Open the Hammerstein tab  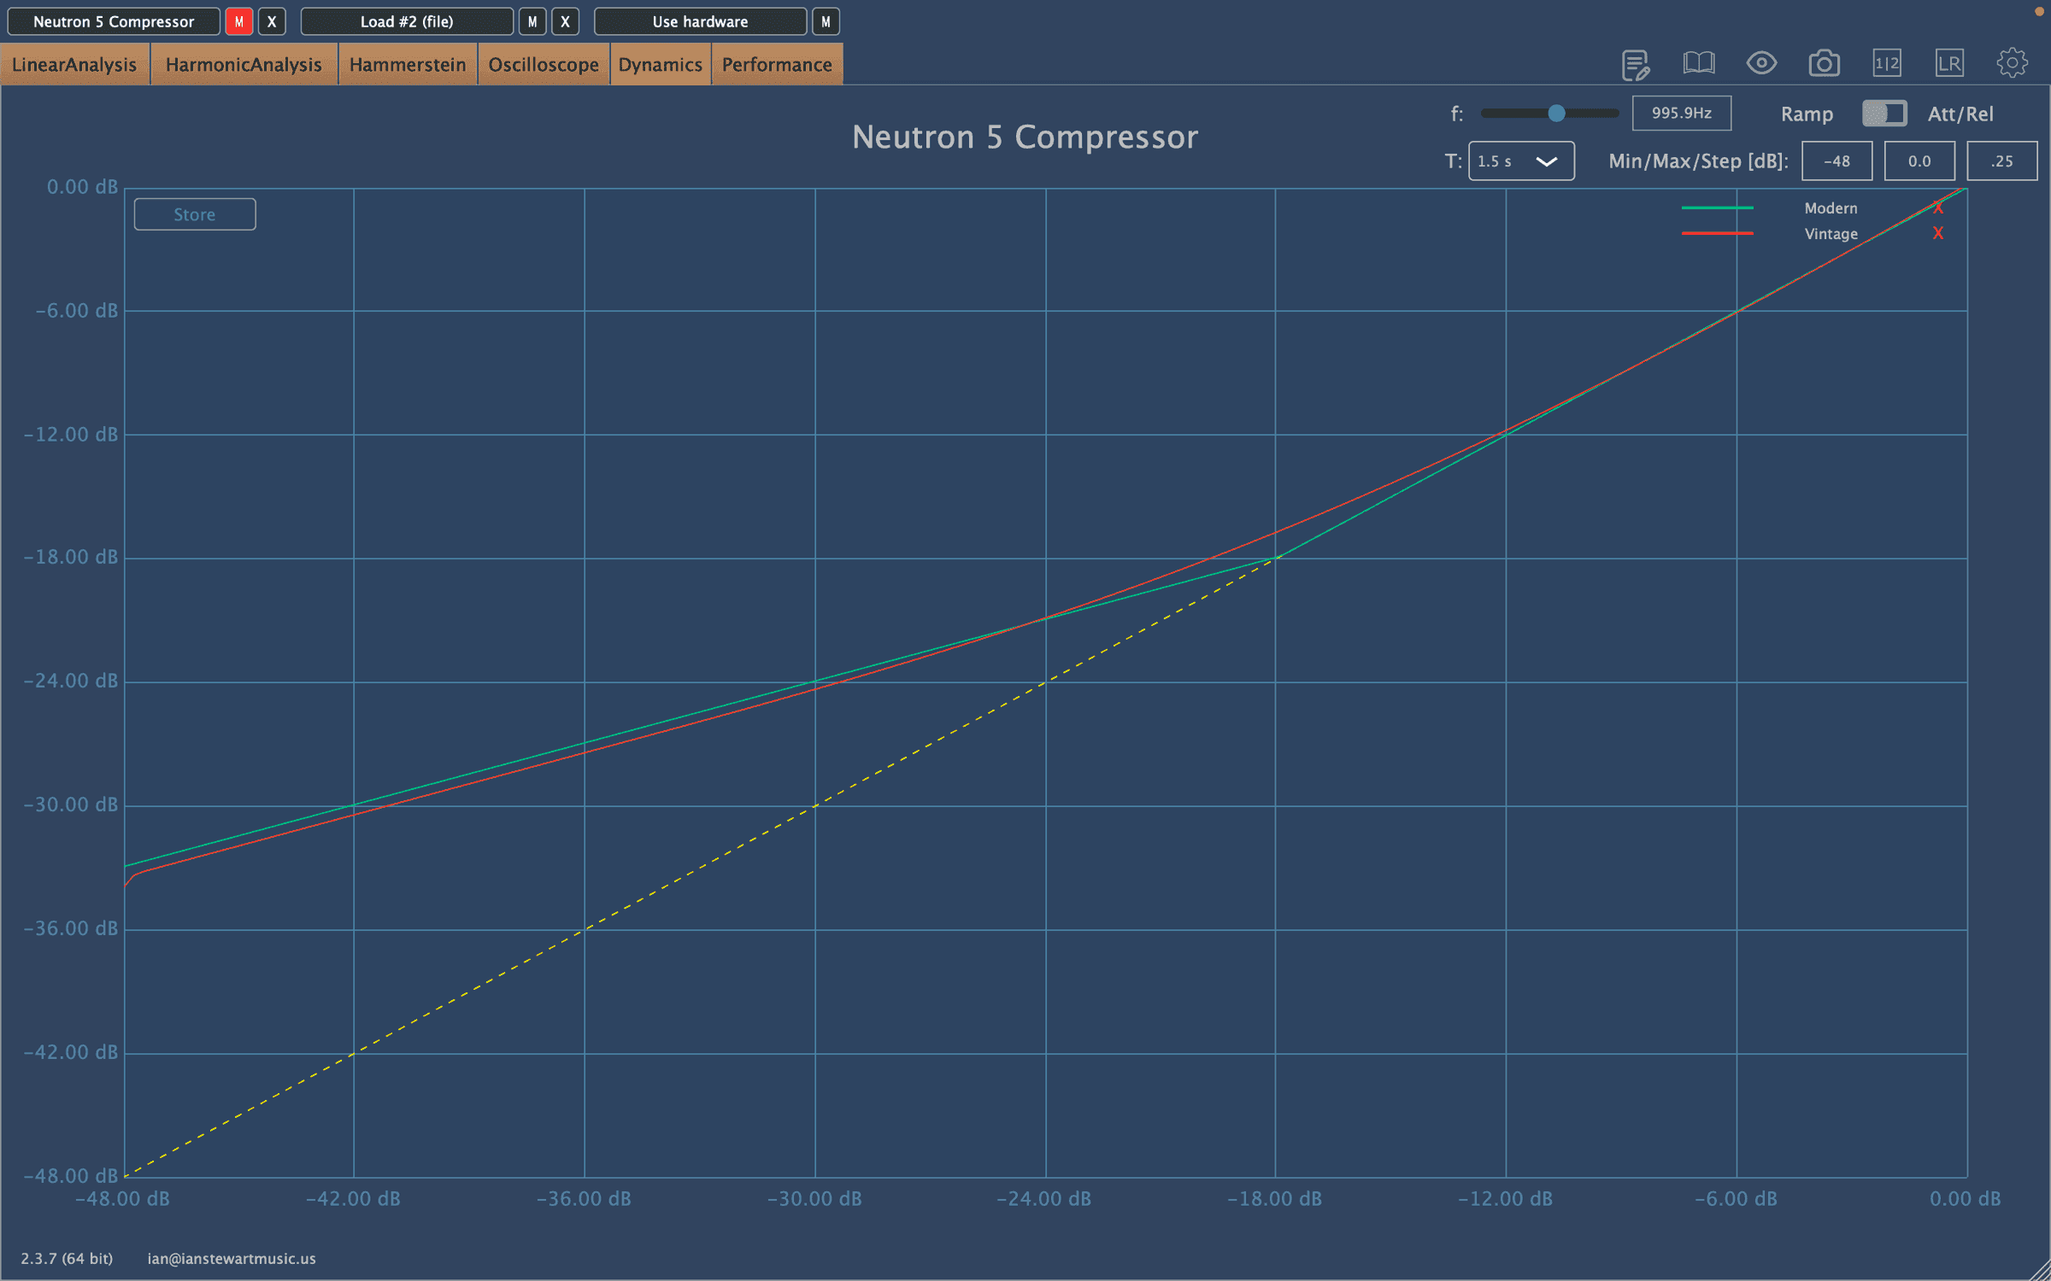point(408,65)
